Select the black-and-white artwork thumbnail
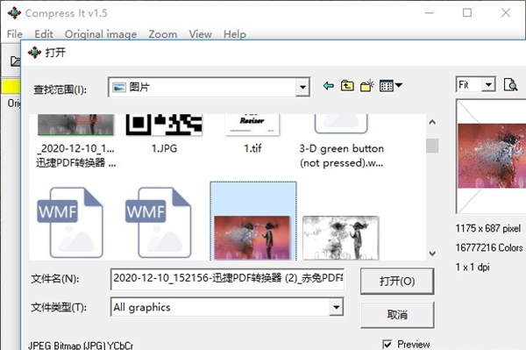Image resolution: width=526 pixels, height=350 pixels. (341, 238)
